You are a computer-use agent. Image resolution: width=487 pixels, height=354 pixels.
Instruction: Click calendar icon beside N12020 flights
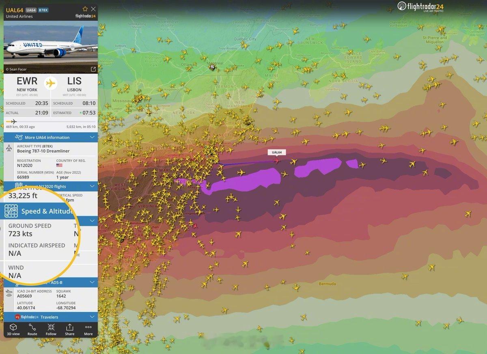pyautogui.click(x=18, y=186)
